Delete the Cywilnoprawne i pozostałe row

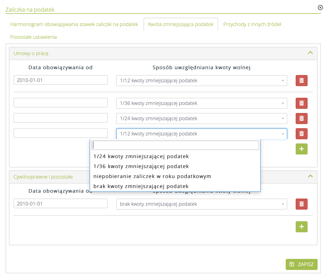click(x=302, y=204)
